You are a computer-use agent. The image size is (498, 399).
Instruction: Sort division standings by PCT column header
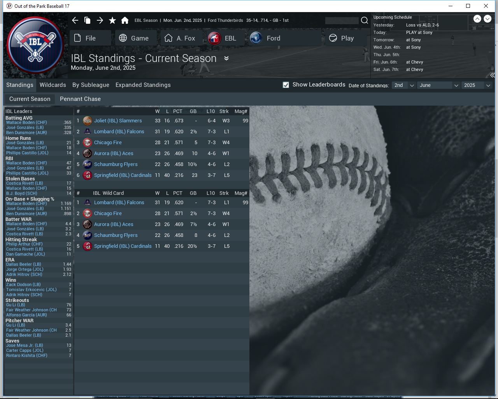178,111
